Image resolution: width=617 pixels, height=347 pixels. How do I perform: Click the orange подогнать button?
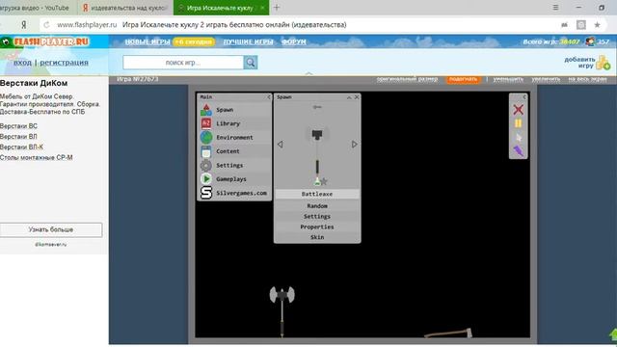click(x=463, y=79)
